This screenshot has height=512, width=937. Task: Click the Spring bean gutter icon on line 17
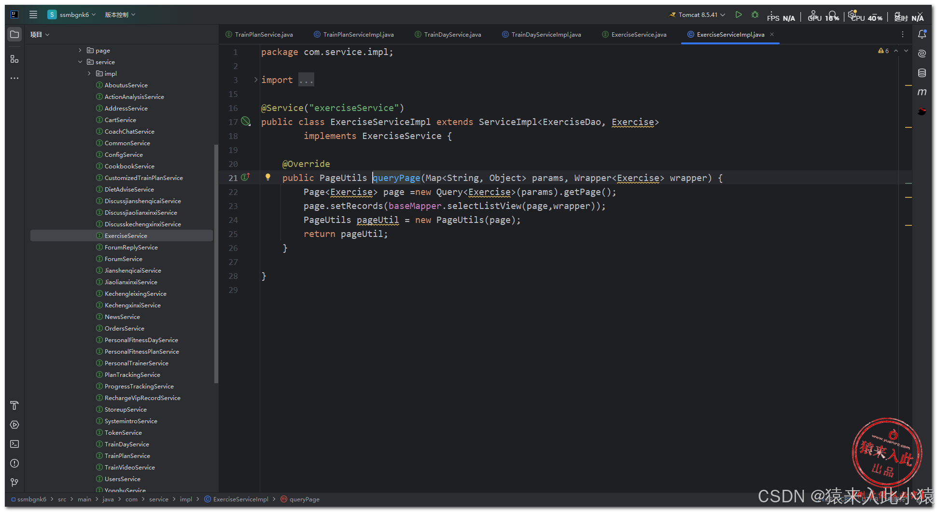click(x=246, y=122)
